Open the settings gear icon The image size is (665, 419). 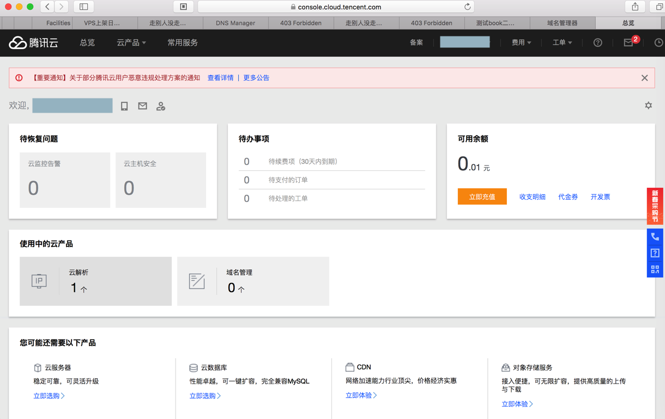click(x=648, y=106)
